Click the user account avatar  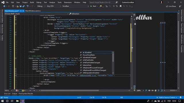coord(162,2)
